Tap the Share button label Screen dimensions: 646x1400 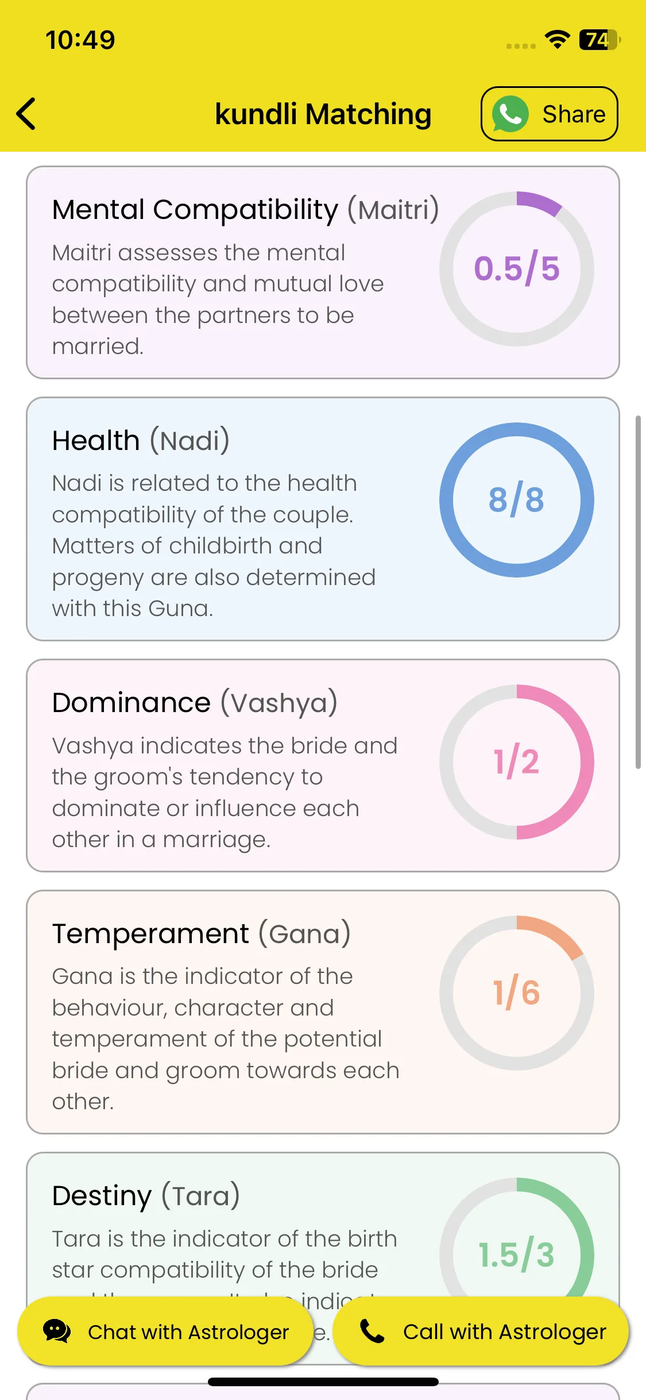coord(574,114)
